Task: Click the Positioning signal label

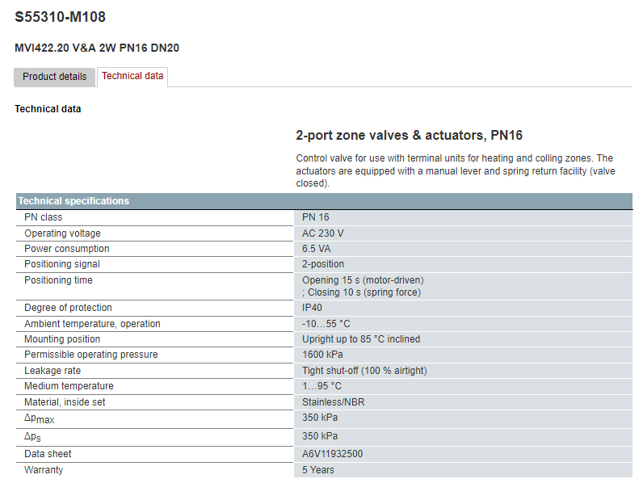Action: tap(62, 264)
